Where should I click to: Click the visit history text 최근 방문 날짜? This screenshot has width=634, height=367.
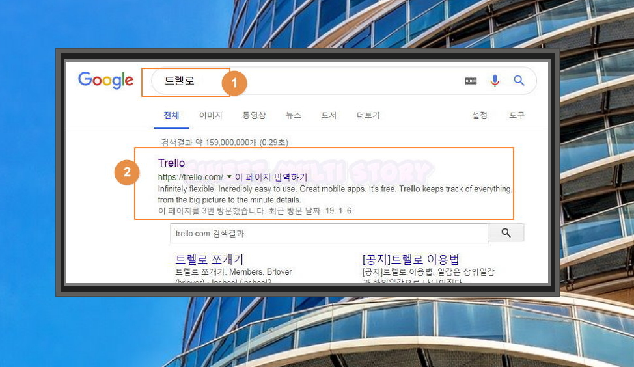point(295,211)
